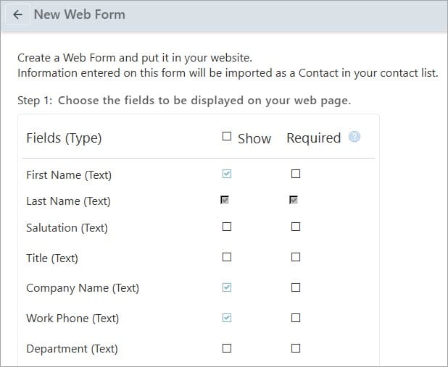Disable Show for Work Phone

pyautogui.click(x=227, y=318)
